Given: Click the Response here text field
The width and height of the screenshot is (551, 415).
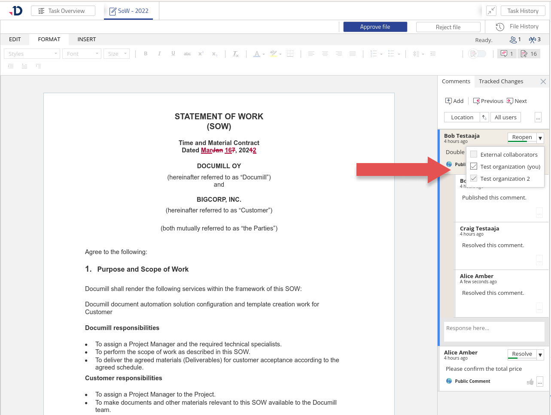Looking at the screenshot, I should click(x=494, y=331).
